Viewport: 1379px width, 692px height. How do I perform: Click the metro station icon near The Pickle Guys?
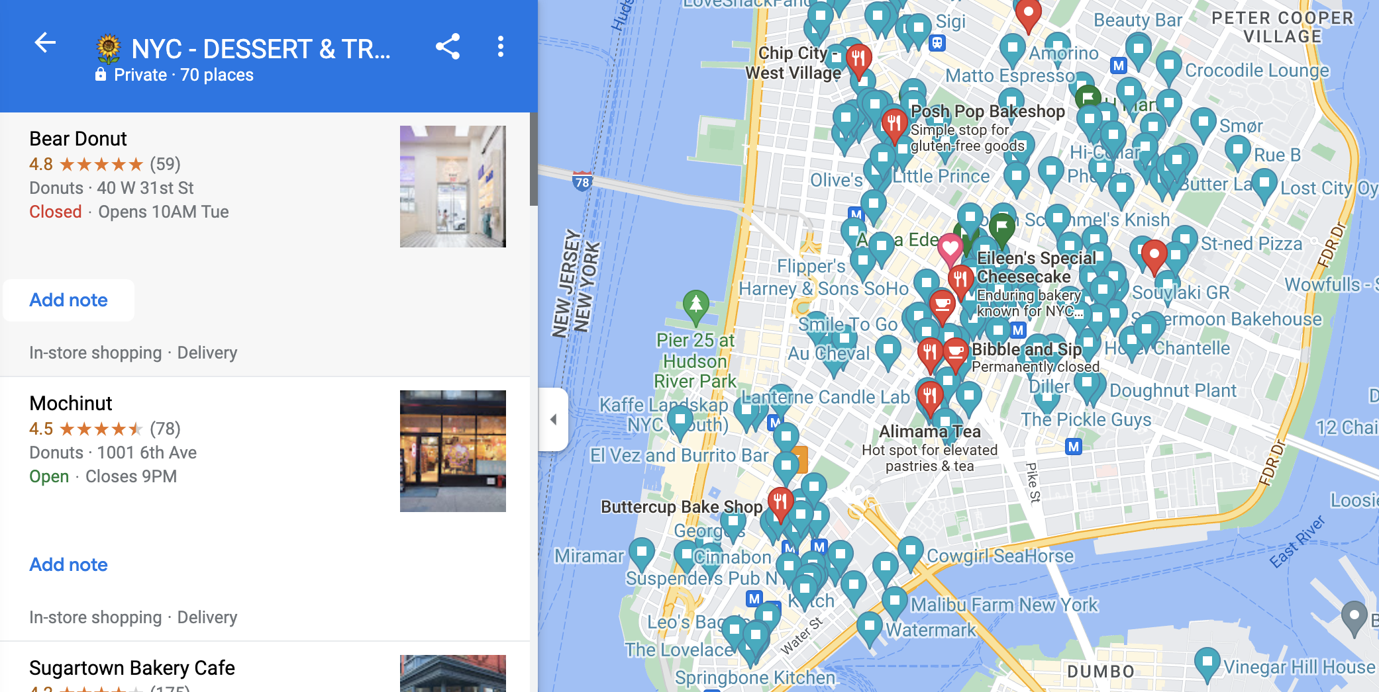click(x=1074, y=447)
